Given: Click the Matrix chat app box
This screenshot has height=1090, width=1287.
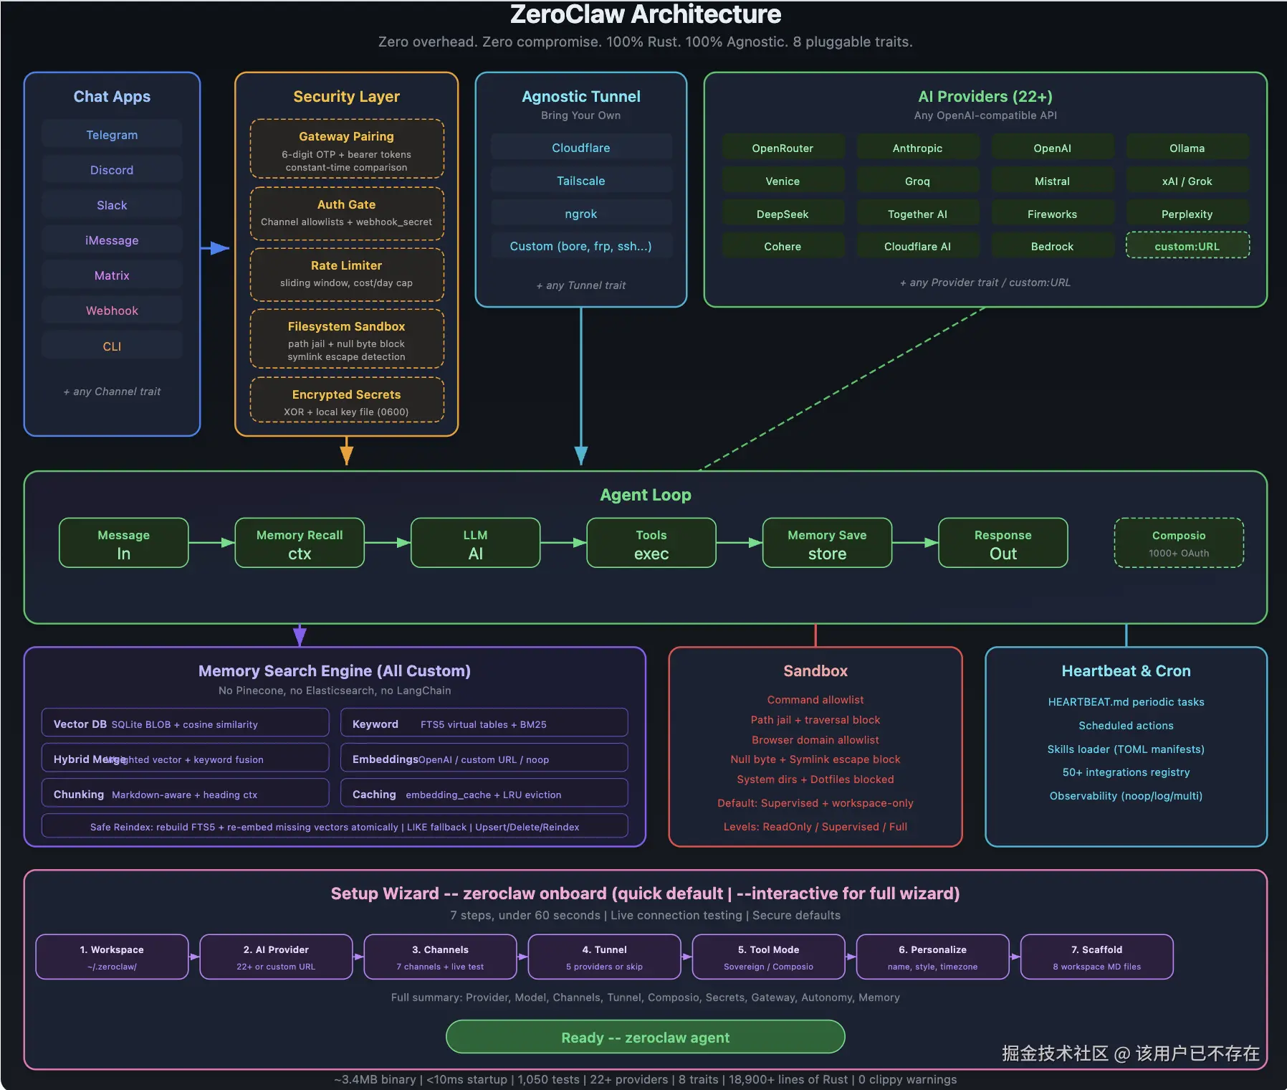Looking at the screenshot, I should tap(112, 275).
